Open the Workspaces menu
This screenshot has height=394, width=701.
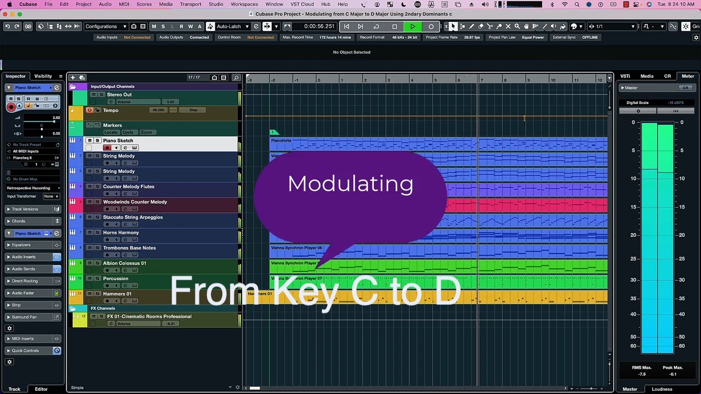(244, 4)
